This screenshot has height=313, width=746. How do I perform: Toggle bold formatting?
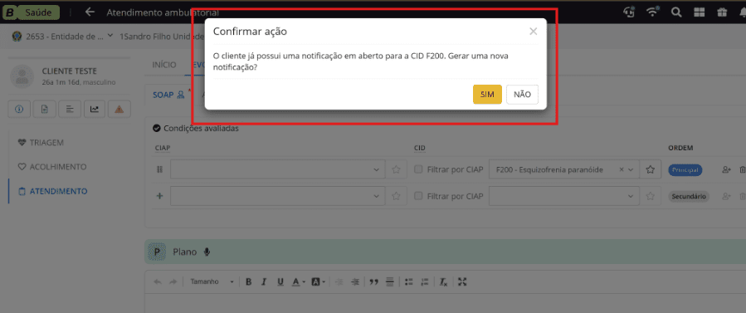click(x=248, y=281)
